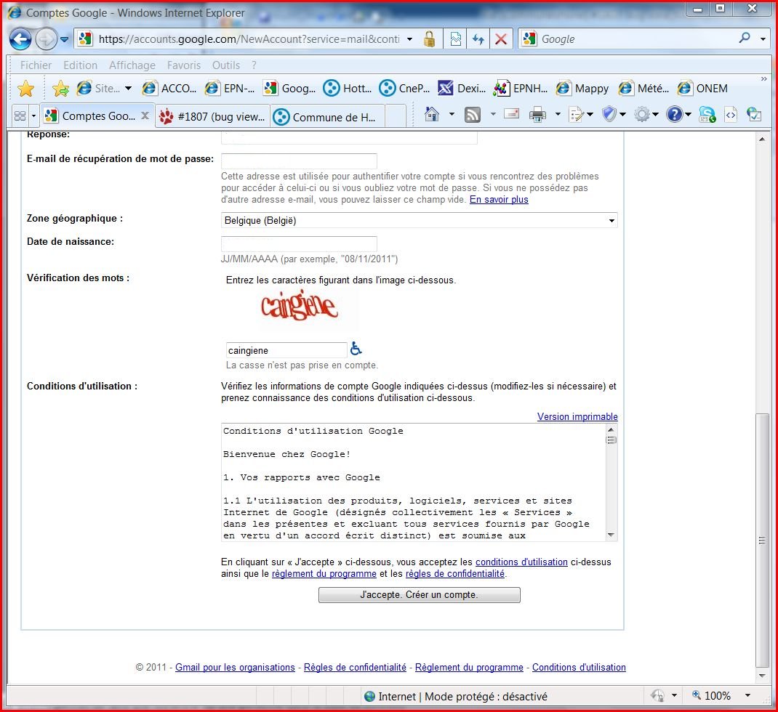The width and height of the screenshot is (778, 712).
Task: Click the Refresh arrows icon
Action: pos(478,39)
